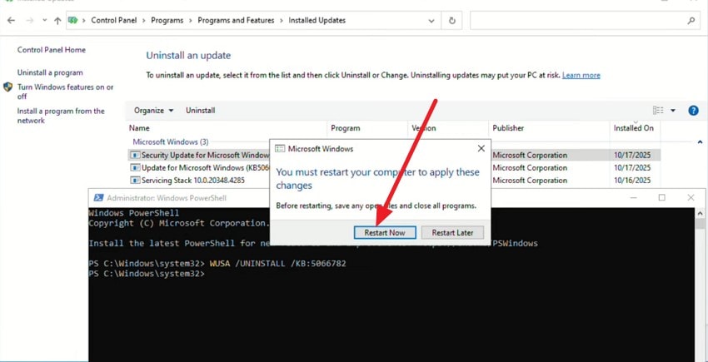
Task: Minimize the PowerShell window
Action: (x=634, y=198)
